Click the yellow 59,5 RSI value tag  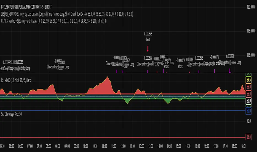tap(249, 80)
